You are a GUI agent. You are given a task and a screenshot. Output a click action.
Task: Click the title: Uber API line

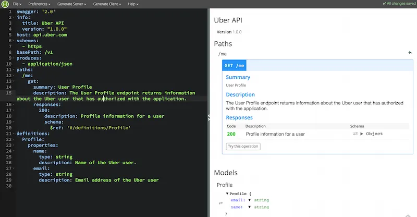click(x=43, y=23)
